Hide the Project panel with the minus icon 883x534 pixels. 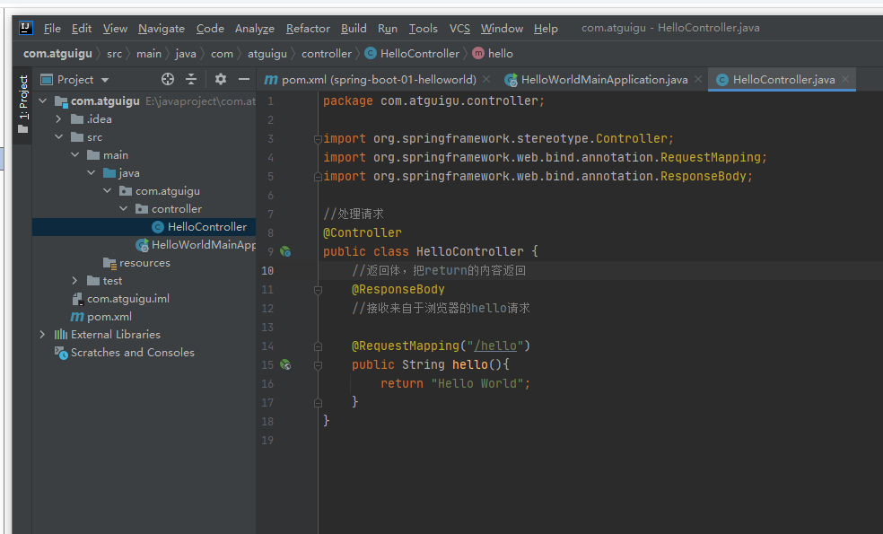(244, 80)
